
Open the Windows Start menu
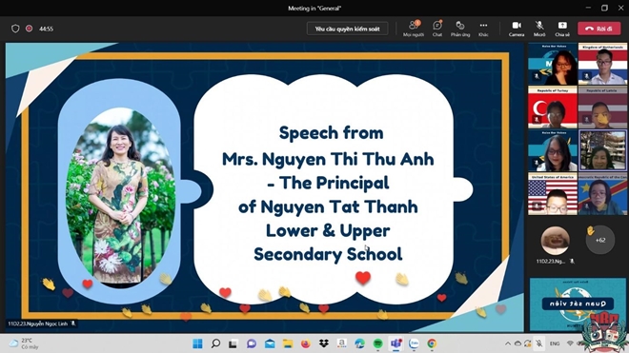pos(197,343)
